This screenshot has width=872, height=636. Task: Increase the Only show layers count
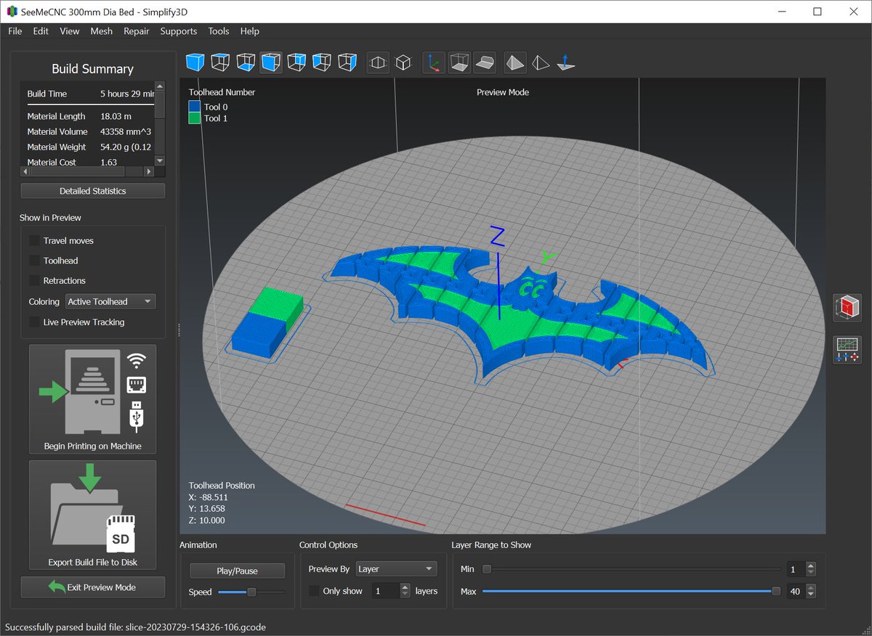(405, 587)
